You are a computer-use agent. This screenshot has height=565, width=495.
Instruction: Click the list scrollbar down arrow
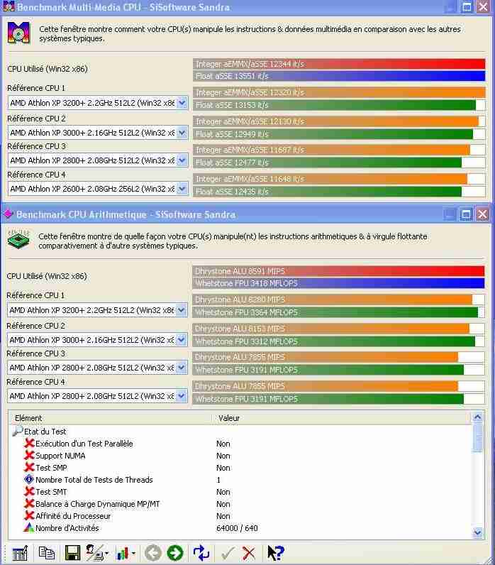click(x=477, y=532)
